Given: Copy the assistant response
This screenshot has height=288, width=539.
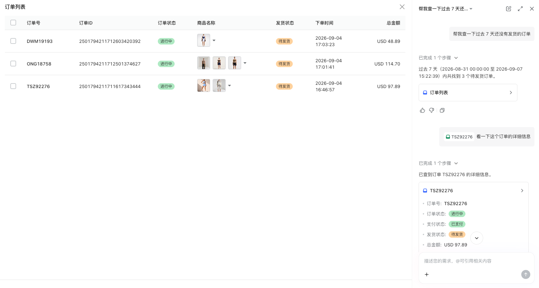Looking at the screenshot, I should (442, 110).
